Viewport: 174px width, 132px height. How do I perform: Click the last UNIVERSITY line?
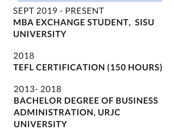tap(40, 124)
